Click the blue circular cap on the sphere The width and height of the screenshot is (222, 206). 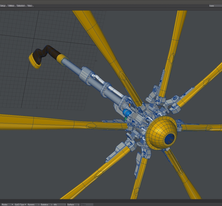[x=170, y=138]
